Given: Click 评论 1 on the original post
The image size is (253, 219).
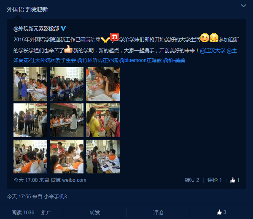Looking at the screenshot, I should point(215,180).
